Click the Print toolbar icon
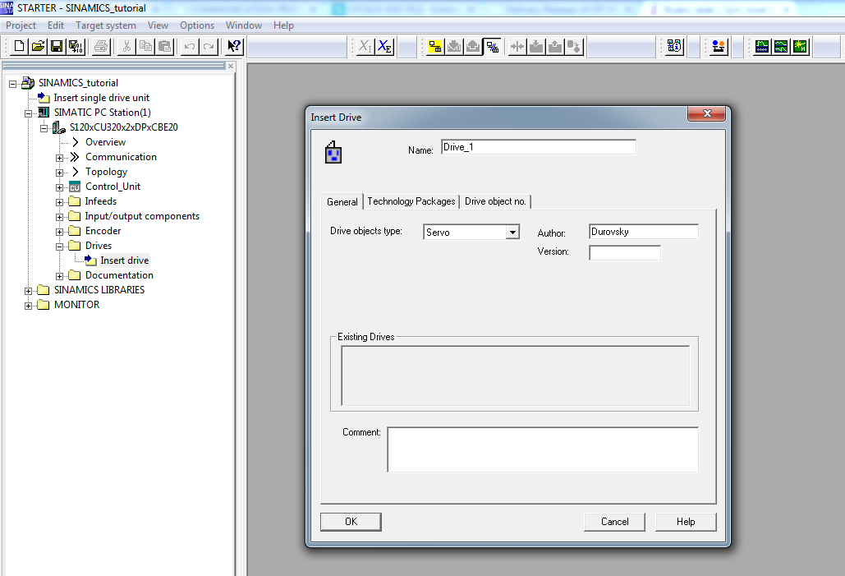This screenshot has width=845, height=576. tap(101, 46)
